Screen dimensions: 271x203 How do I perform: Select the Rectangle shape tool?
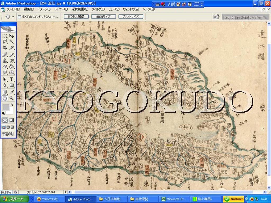(x=11, y=85)
